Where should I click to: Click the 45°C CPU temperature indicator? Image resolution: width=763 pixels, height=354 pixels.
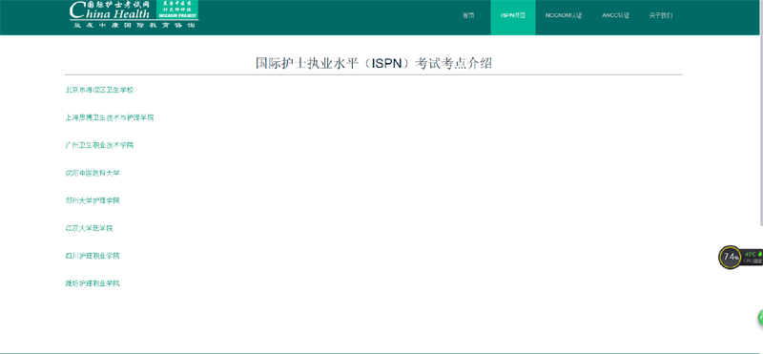tap(753, 257)
